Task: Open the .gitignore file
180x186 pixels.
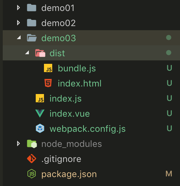Action: pyautogui.click(x=61, y=159)
